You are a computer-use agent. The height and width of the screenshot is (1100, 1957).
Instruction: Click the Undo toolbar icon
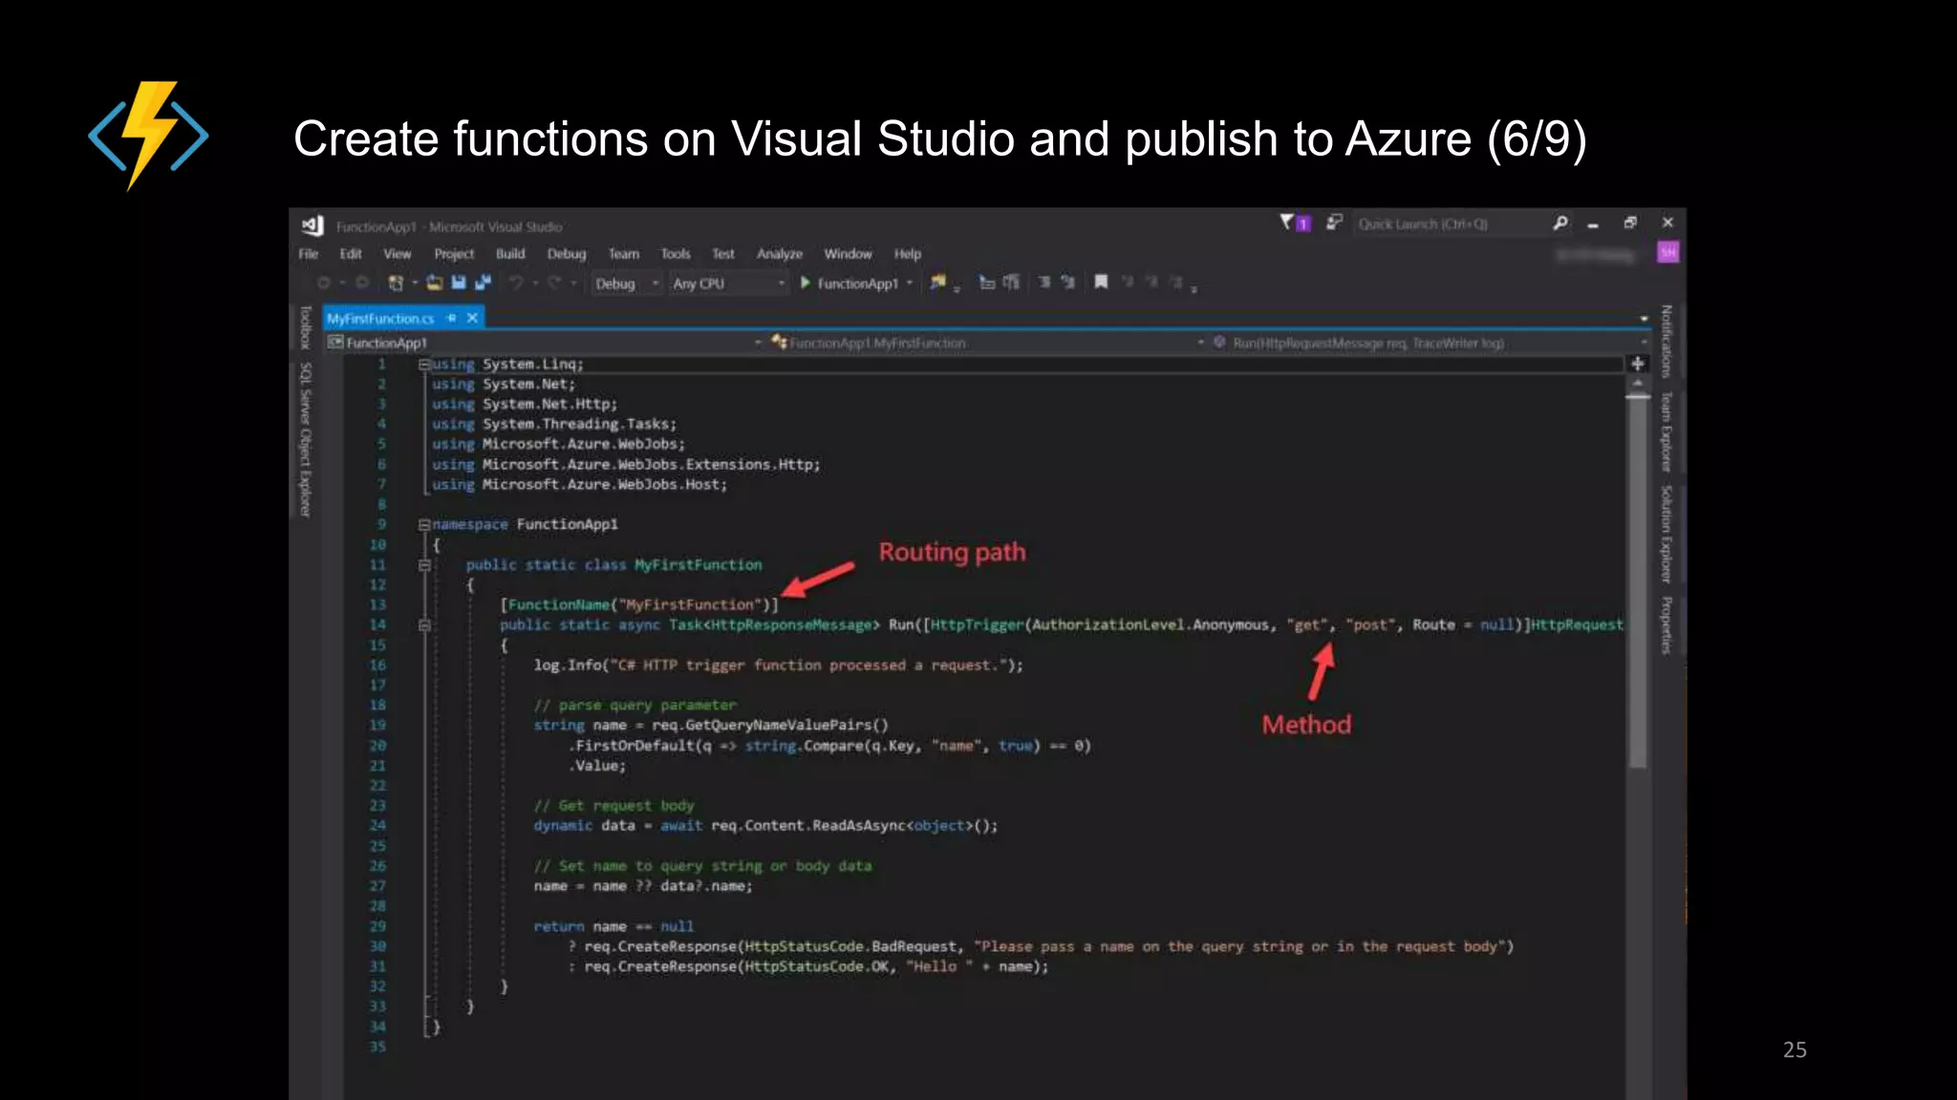click(x=516, y=283)
